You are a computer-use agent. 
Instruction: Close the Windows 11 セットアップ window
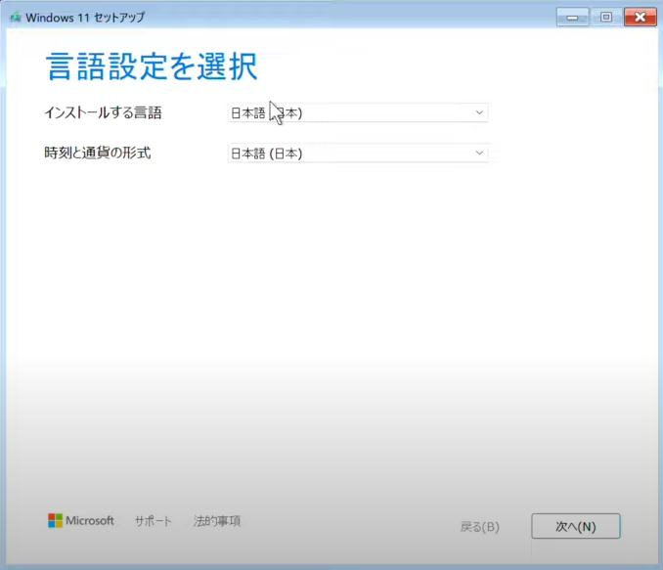(x=641, y=18)
